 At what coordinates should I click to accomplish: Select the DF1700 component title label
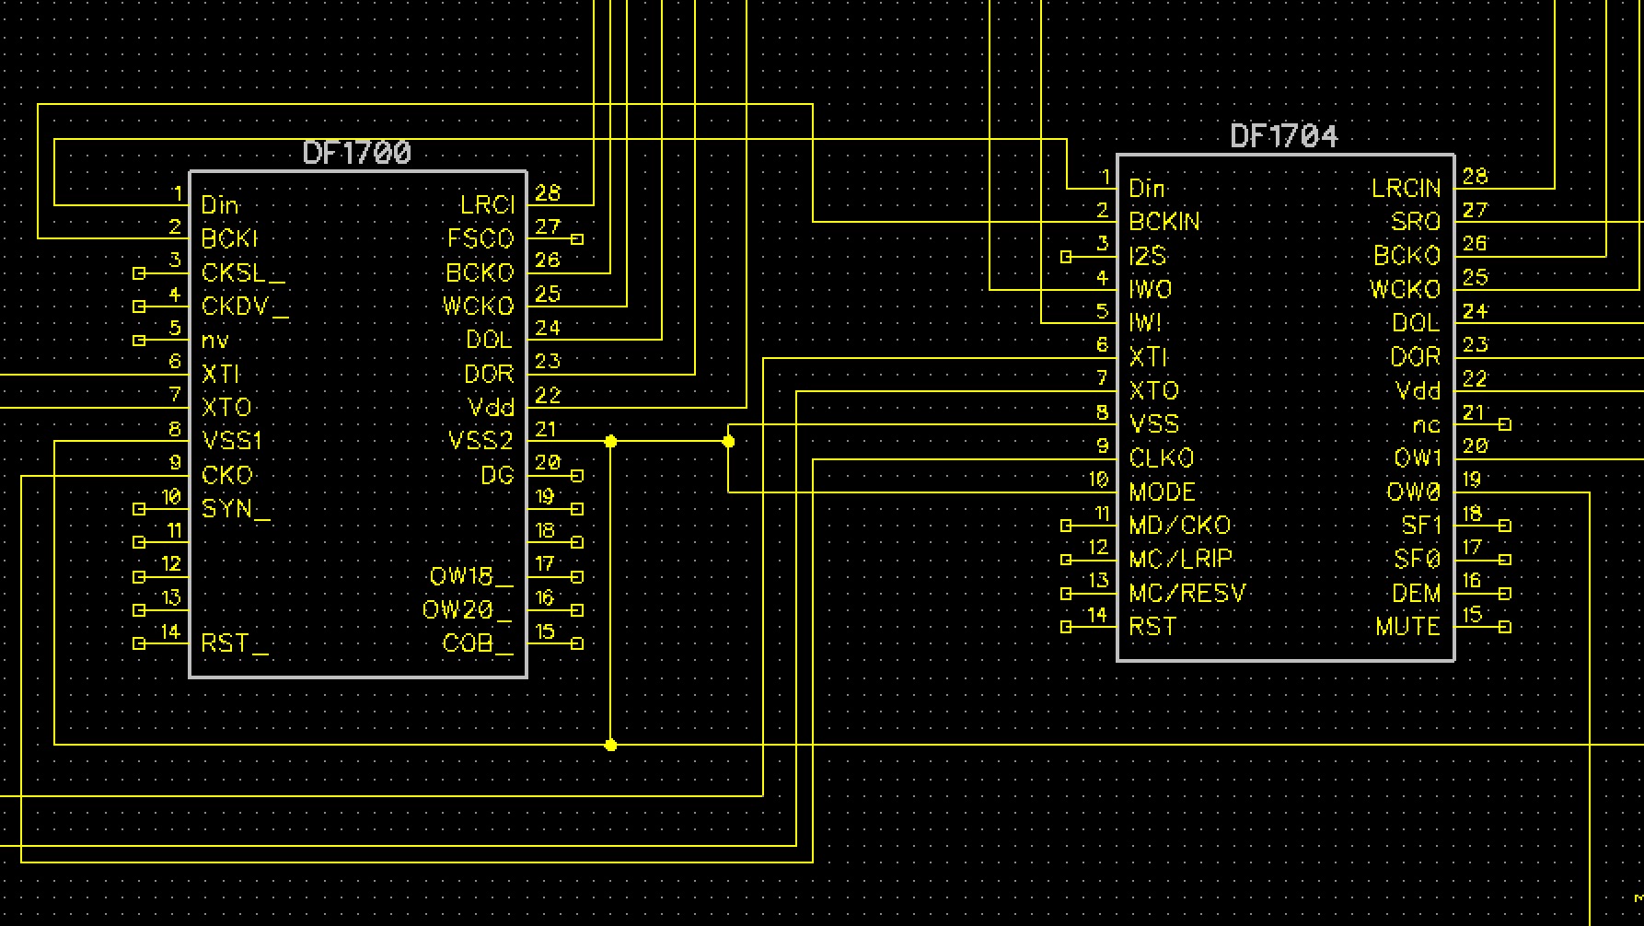pyautogui.click(x=357, y=153)
